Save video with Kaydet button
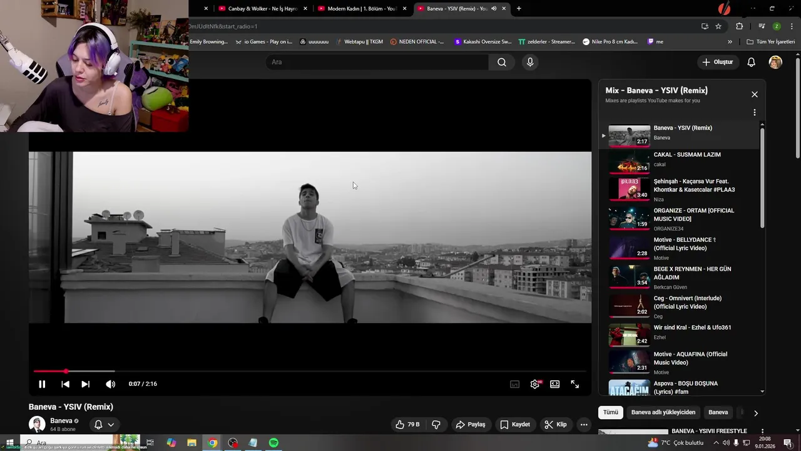The image size is (801, 451). (514, 425)
